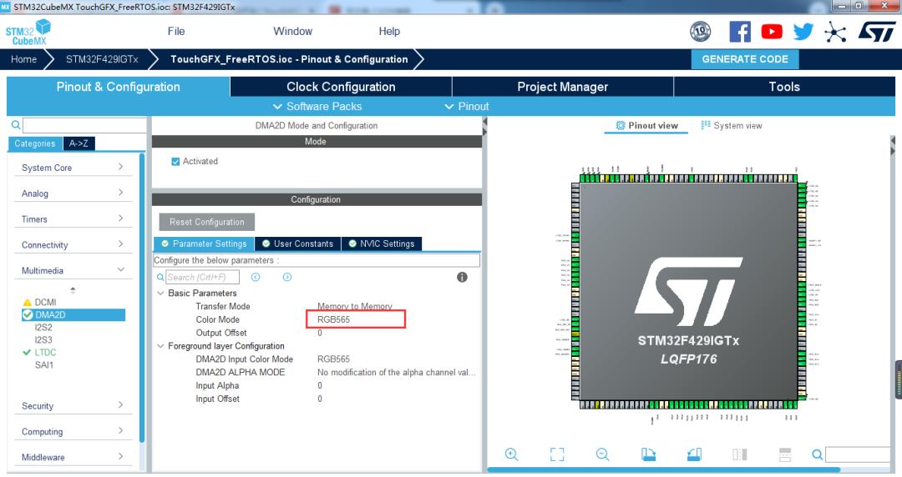Click the Reset Configuration button
Viewport: 902px width, 477px height.
coord(207,222)
